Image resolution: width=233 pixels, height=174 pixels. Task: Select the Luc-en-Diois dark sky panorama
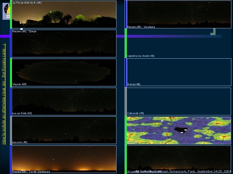tap(64, 101)
